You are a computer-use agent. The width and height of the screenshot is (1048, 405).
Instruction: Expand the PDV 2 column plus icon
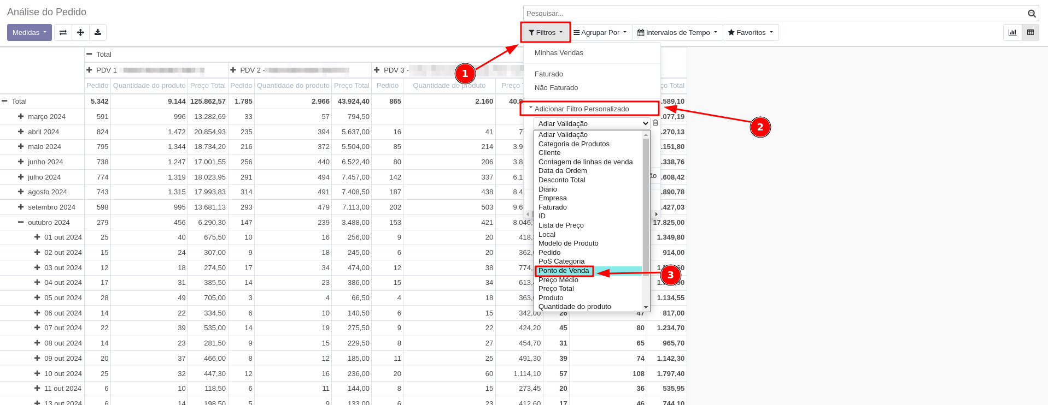click(233, 70)
